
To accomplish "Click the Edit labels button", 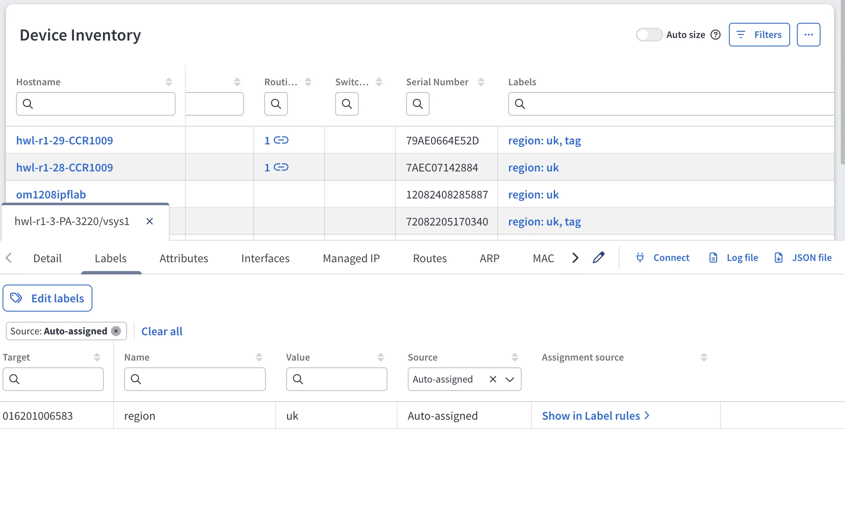I will (x=47, y=298).
